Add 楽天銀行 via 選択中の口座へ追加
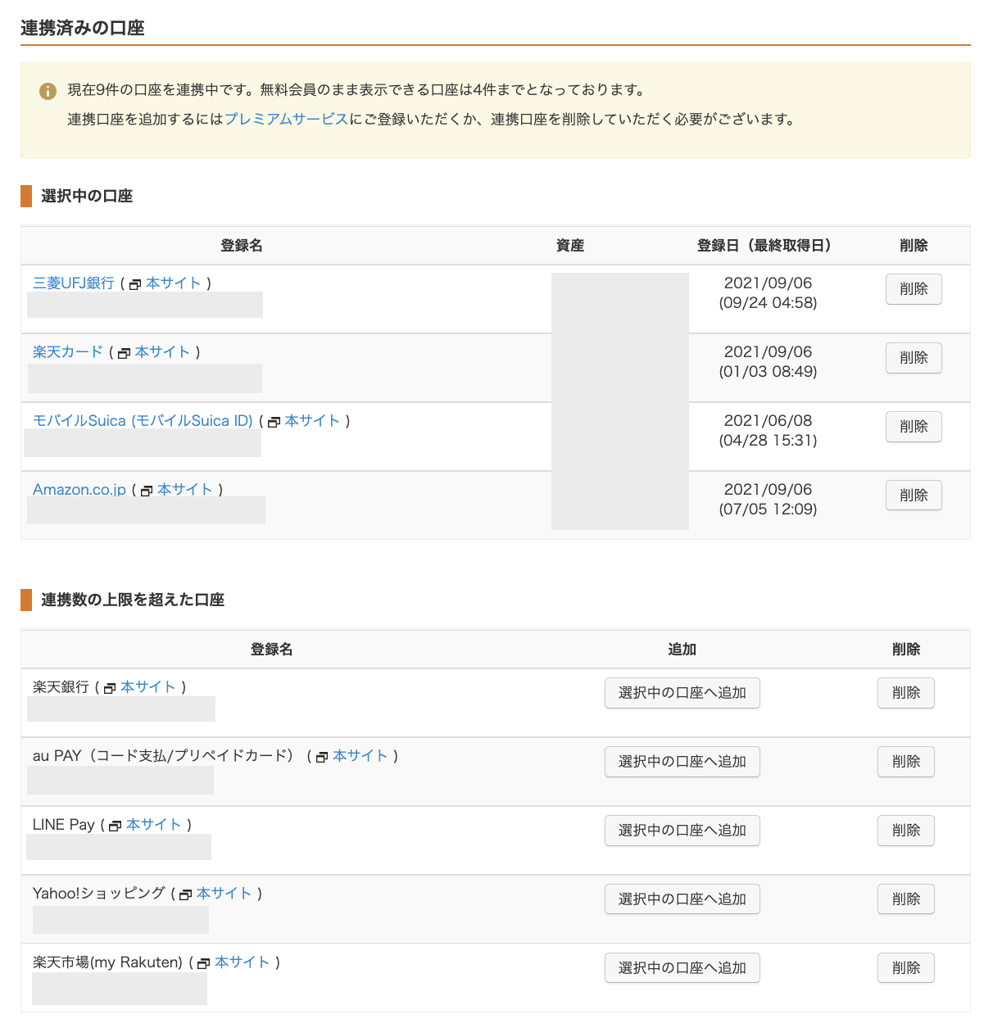 tap(682, 693)
